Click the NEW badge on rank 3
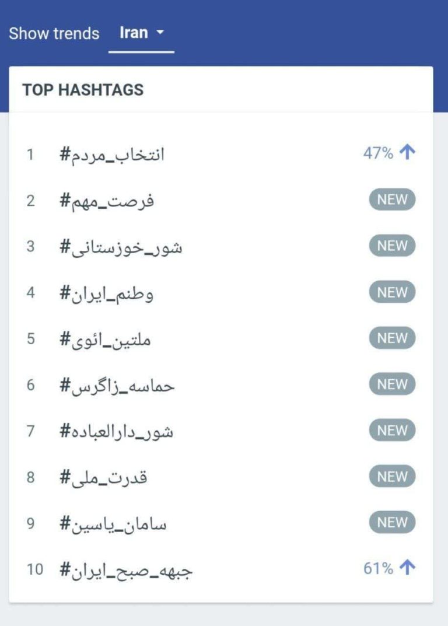This screenshot has height=626, width=448. pos(392,246)
